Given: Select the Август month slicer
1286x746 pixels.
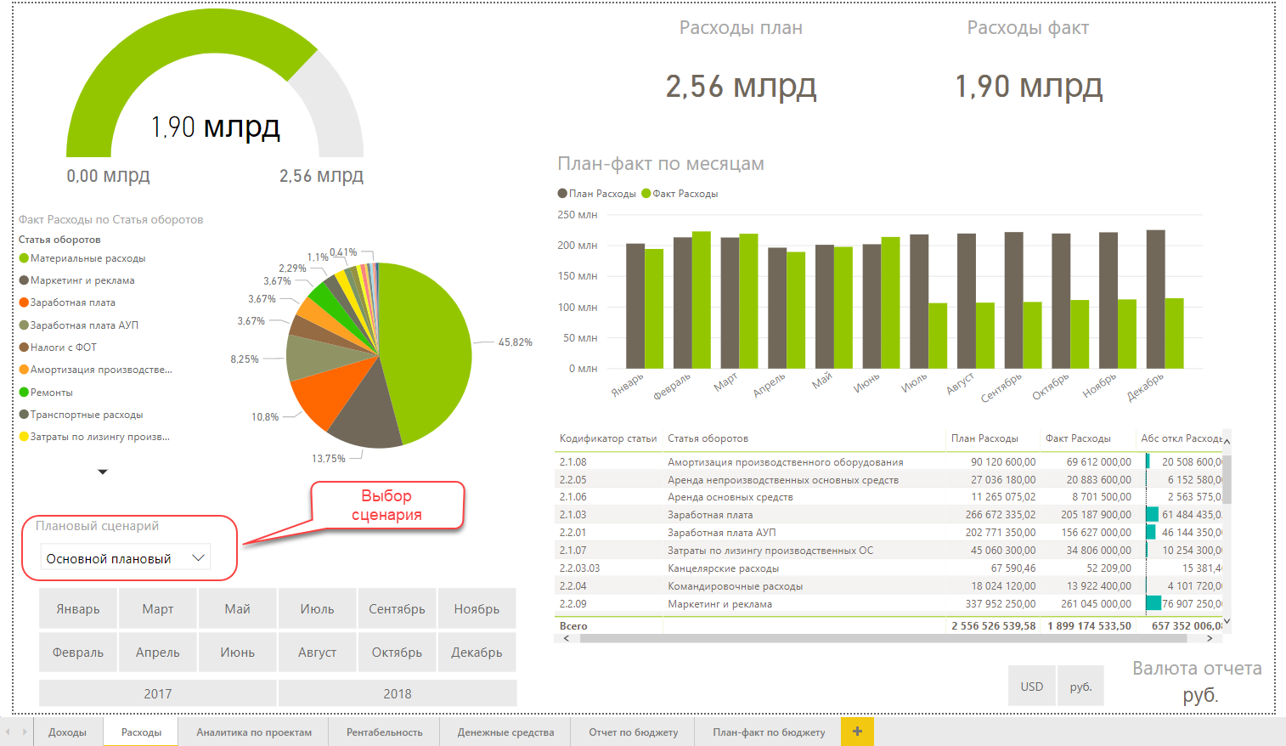Looking at the screenshot, I should click(x=318, y=653).
